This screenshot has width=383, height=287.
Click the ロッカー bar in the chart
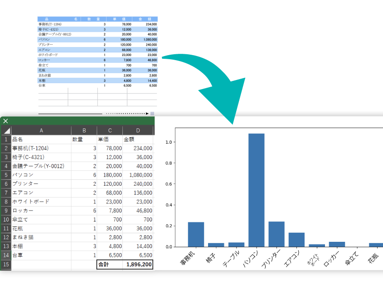coord(337,245)
